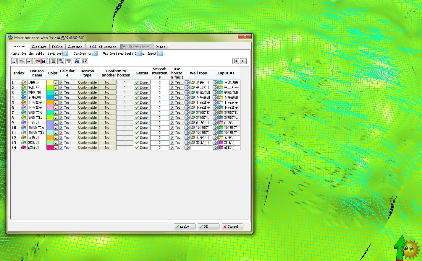Click the horizon name field 本溪组
Screen dimensions: 422x261
coord(37,143)
